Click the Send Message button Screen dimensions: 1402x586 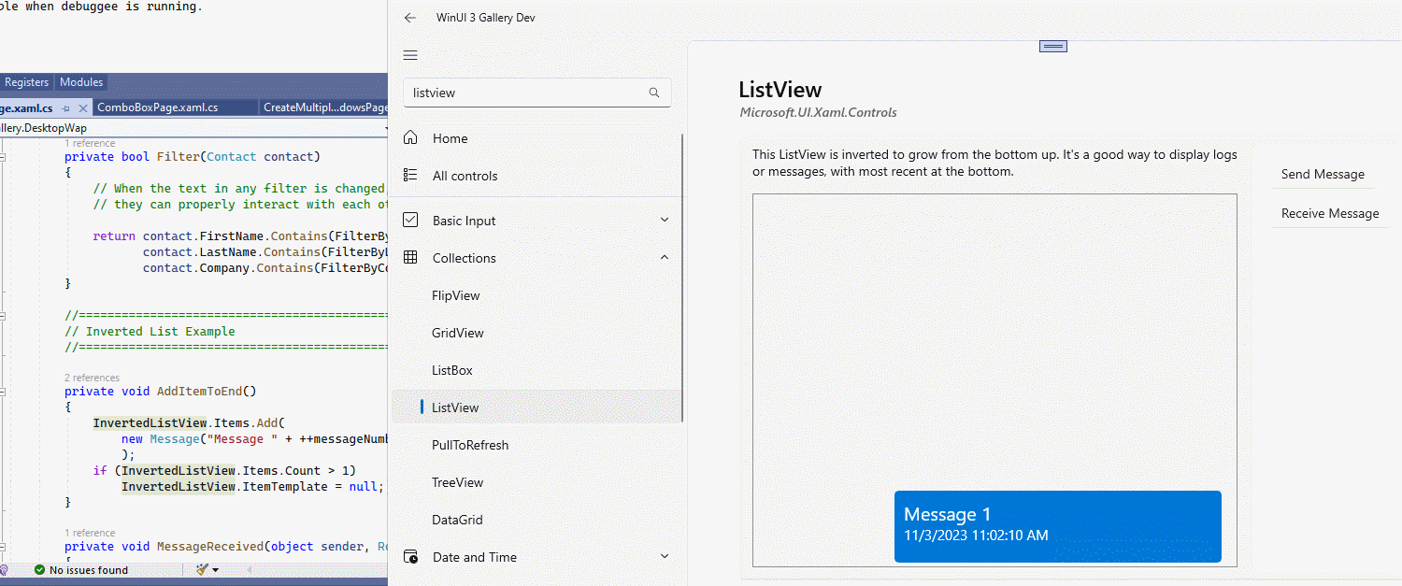pyautogui.click(x=1323, y=175)
